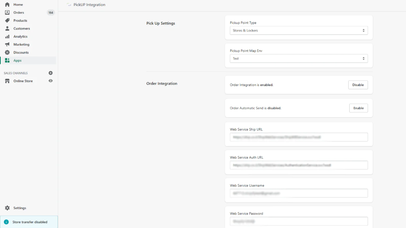This screenshot has width=406, height=228.
Task: View Online Store with eye icon
Action: tap(50, 81)
